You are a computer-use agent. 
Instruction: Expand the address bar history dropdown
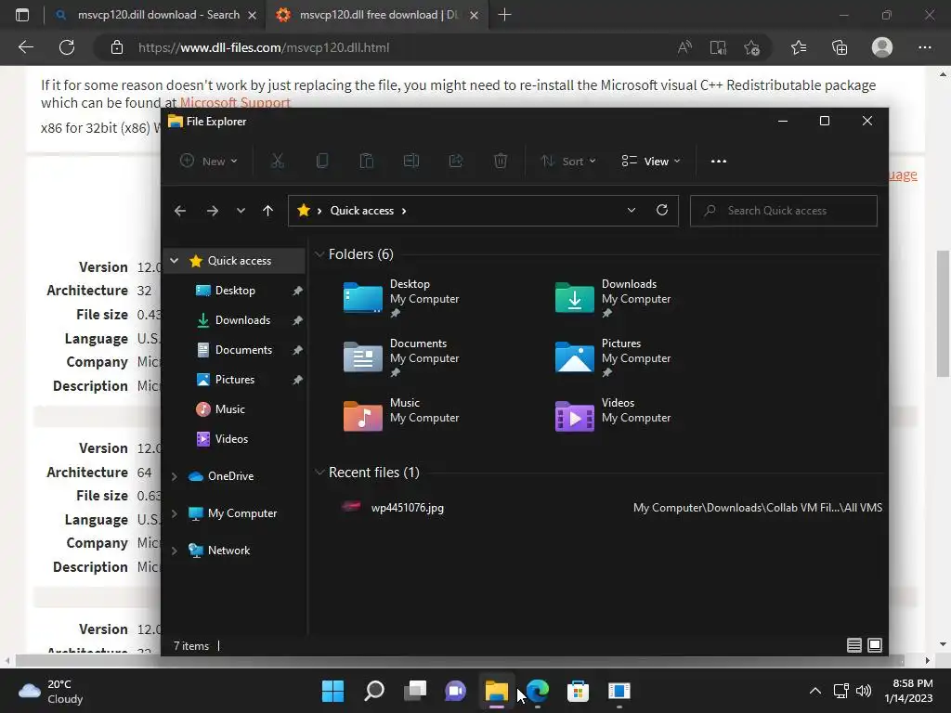click(x=632, y=210)
